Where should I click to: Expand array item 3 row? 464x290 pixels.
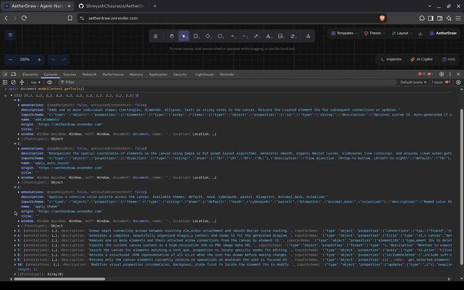16,231
